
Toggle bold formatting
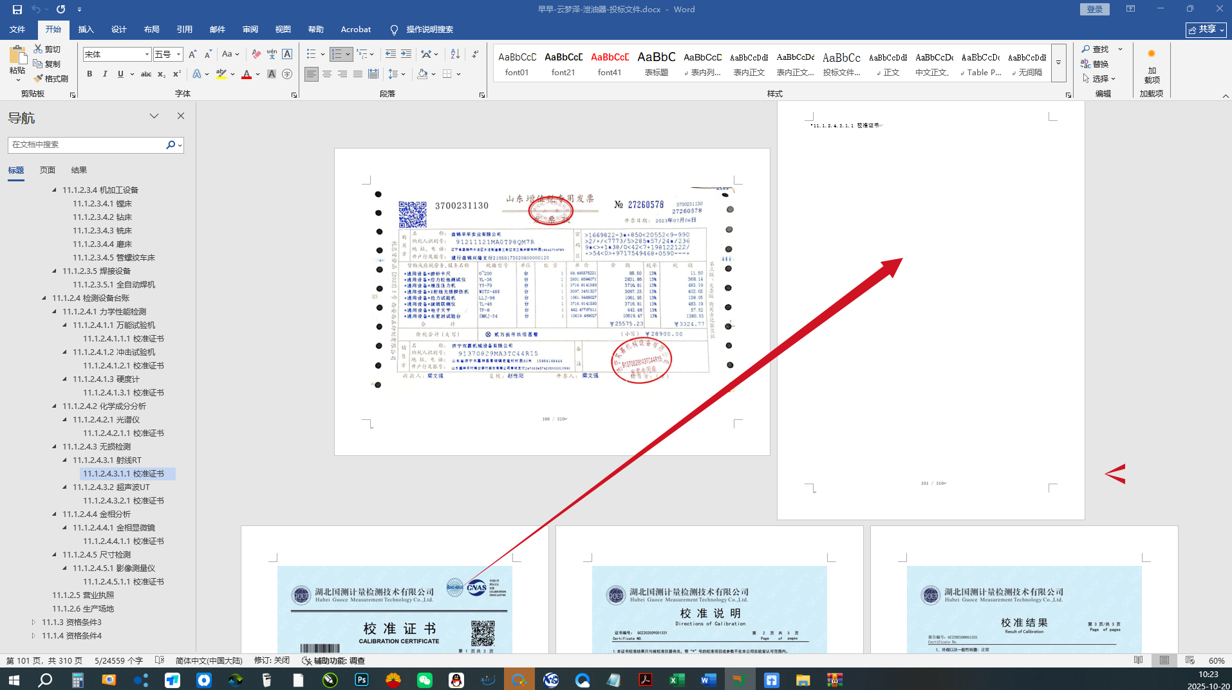(89, 74)
